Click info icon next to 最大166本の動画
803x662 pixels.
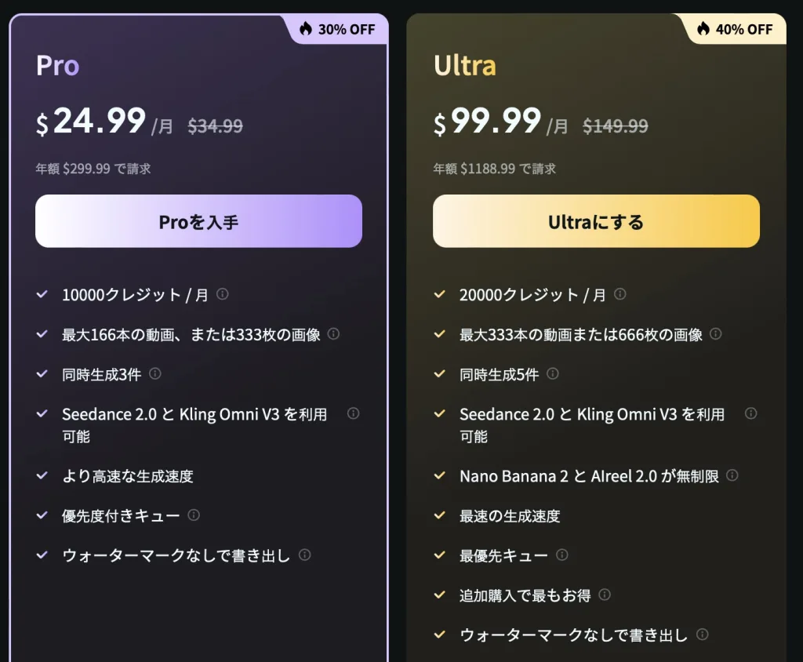(333, 334)
